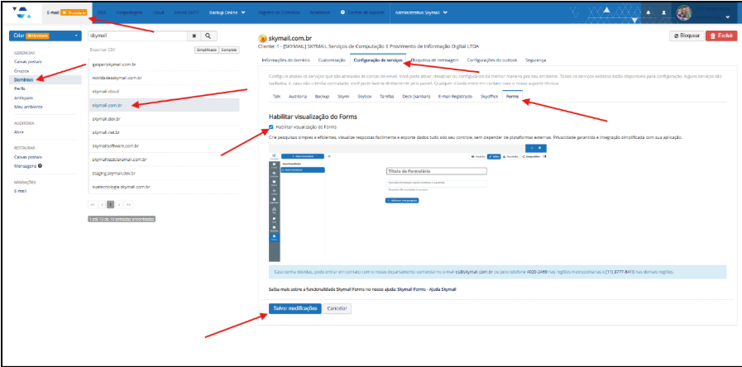Switch to the Segurança tab

pos(535,60)
